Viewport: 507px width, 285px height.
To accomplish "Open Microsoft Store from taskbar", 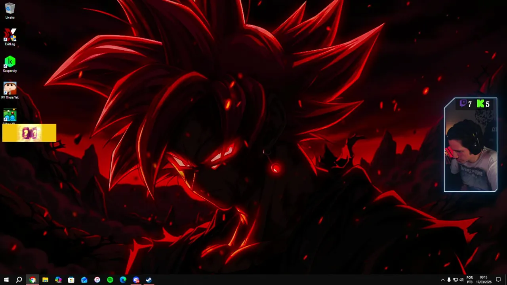I will point(71,280).
